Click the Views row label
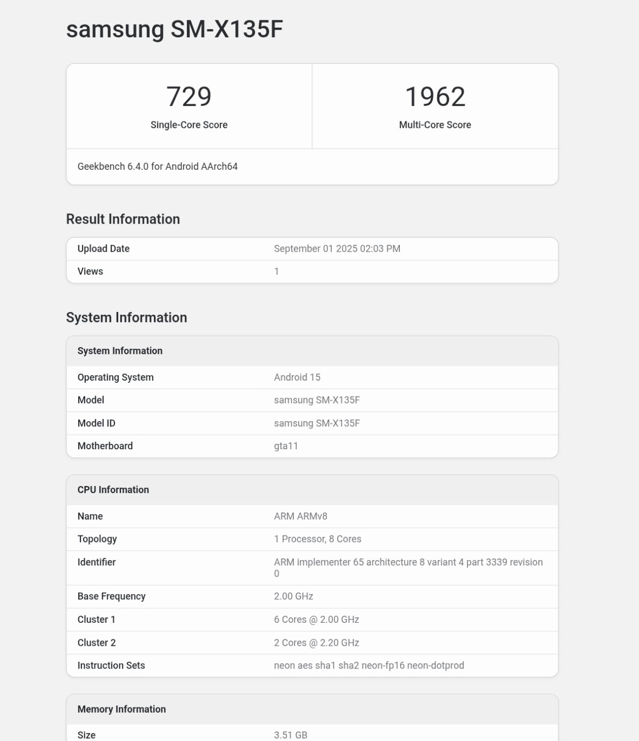The image size is (639, 741). coord(91,271)
